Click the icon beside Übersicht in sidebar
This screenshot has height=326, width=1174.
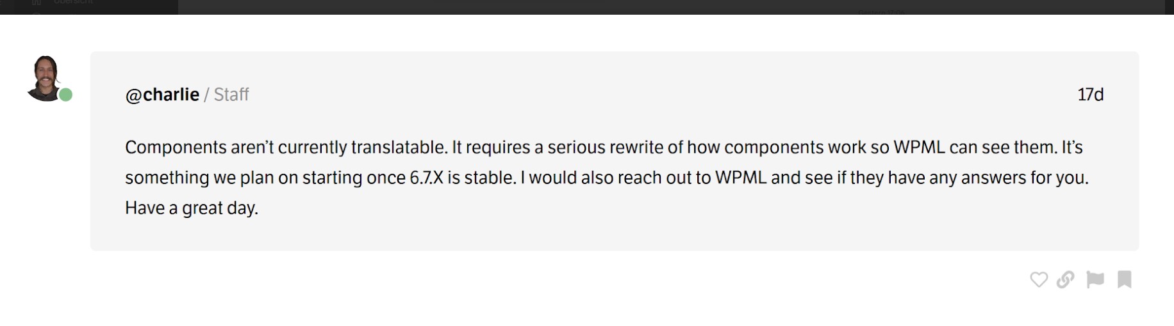click(x=37, y=3)
